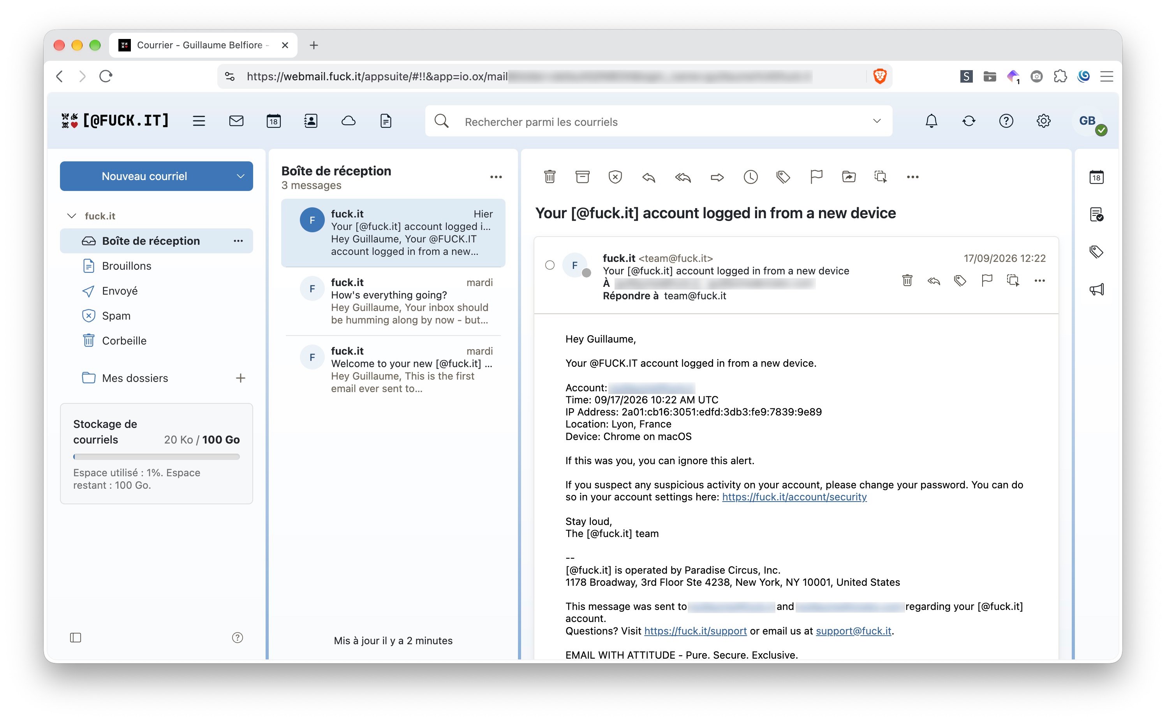Toggle folder view using bottom-left panel icon

75,638
